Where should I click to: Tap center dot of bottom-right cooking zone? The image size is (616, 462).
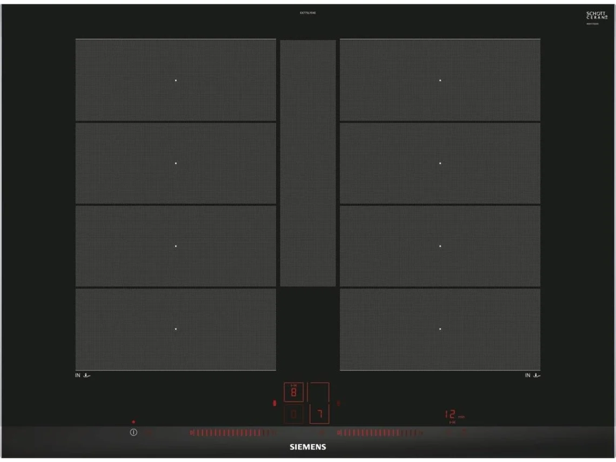click(440, 329)
